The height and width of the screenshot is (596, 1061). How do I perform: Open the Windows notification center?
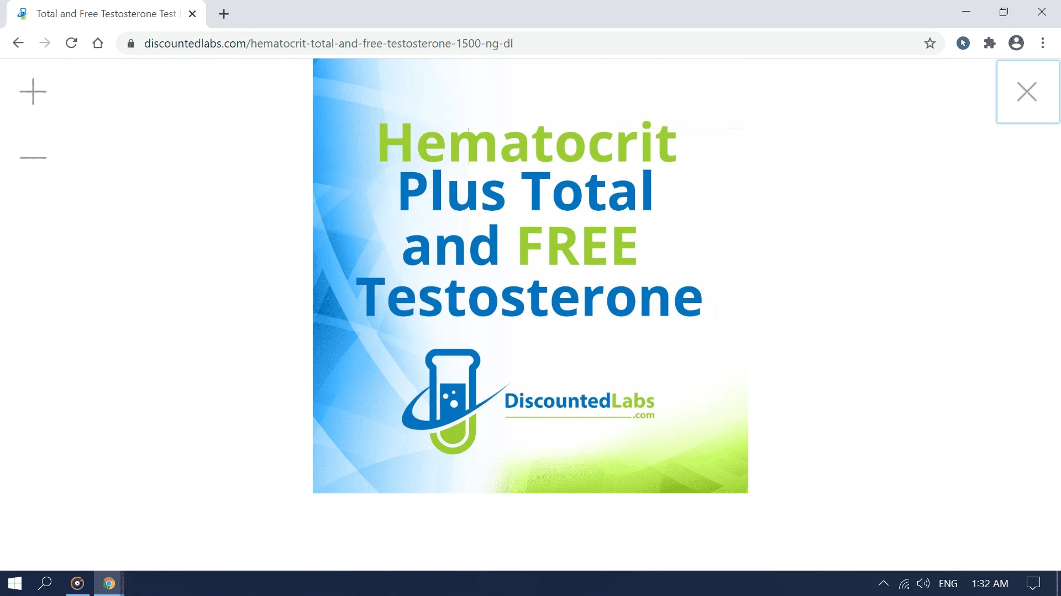click(x=1033, y=583)
